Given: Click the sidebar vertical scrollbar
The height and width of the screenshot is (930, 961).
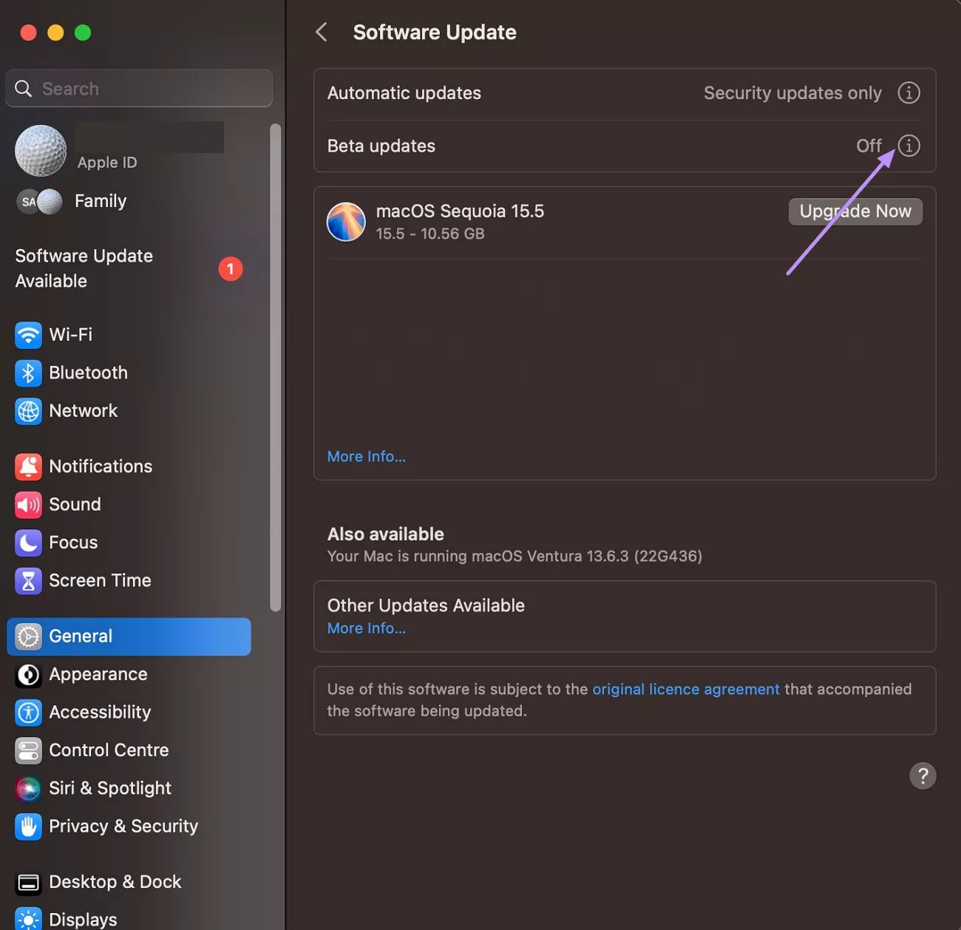Looking at the screenshot, I should 276,367.
